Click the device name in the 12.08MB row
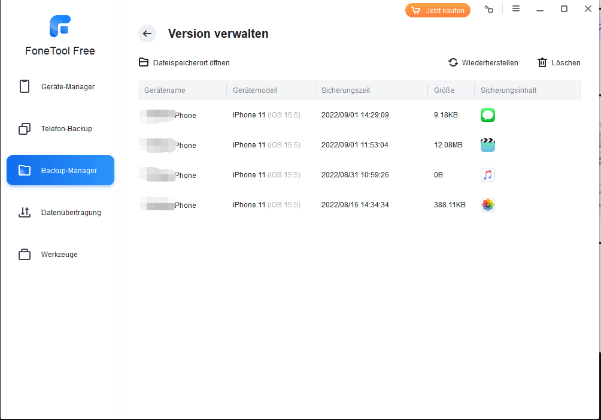This screenshot has height=420, width=601. click(x=168, y=146)
